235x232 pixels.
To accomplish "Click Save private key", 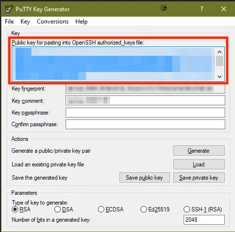I will coord(199,178).
